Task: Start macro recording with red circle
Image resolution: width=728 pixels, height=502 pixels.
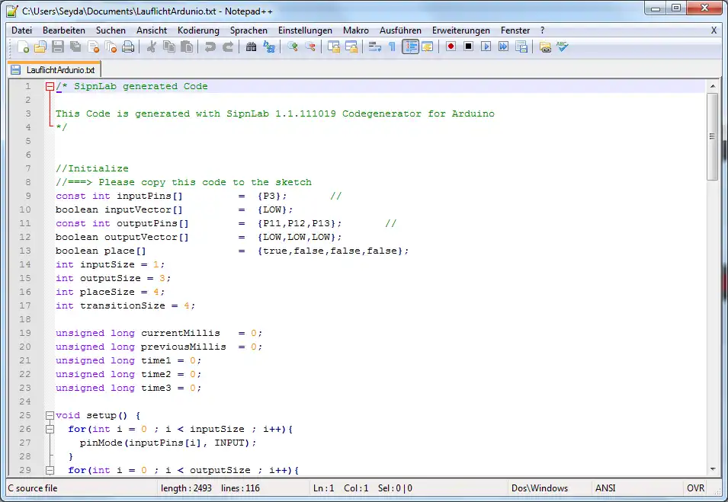Action: coord(451,47)
